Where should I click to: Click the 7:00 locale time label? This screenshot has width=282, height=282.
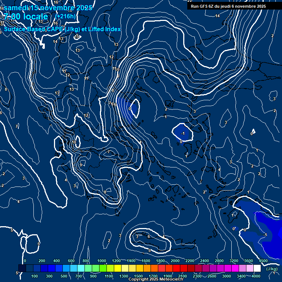pyautogui.click(x=26, y=17)
